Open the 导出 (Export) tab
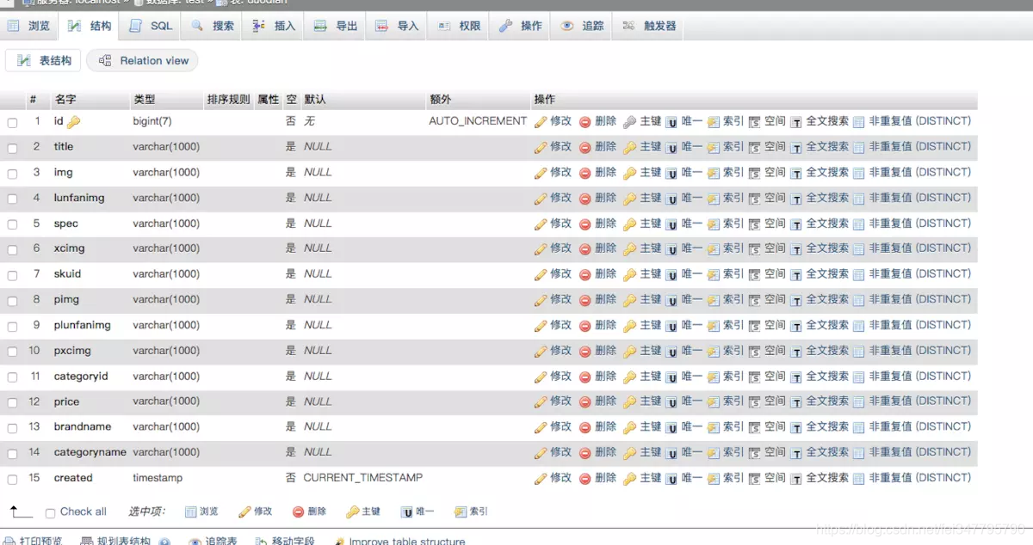1033x545 pixels. pos(335,26)
